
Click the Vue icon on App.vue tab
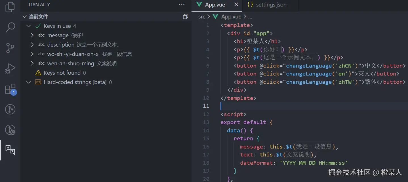(199, 5)
